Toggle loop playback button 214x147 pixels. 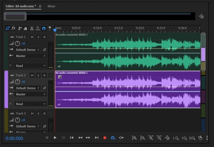pos(113,138)
